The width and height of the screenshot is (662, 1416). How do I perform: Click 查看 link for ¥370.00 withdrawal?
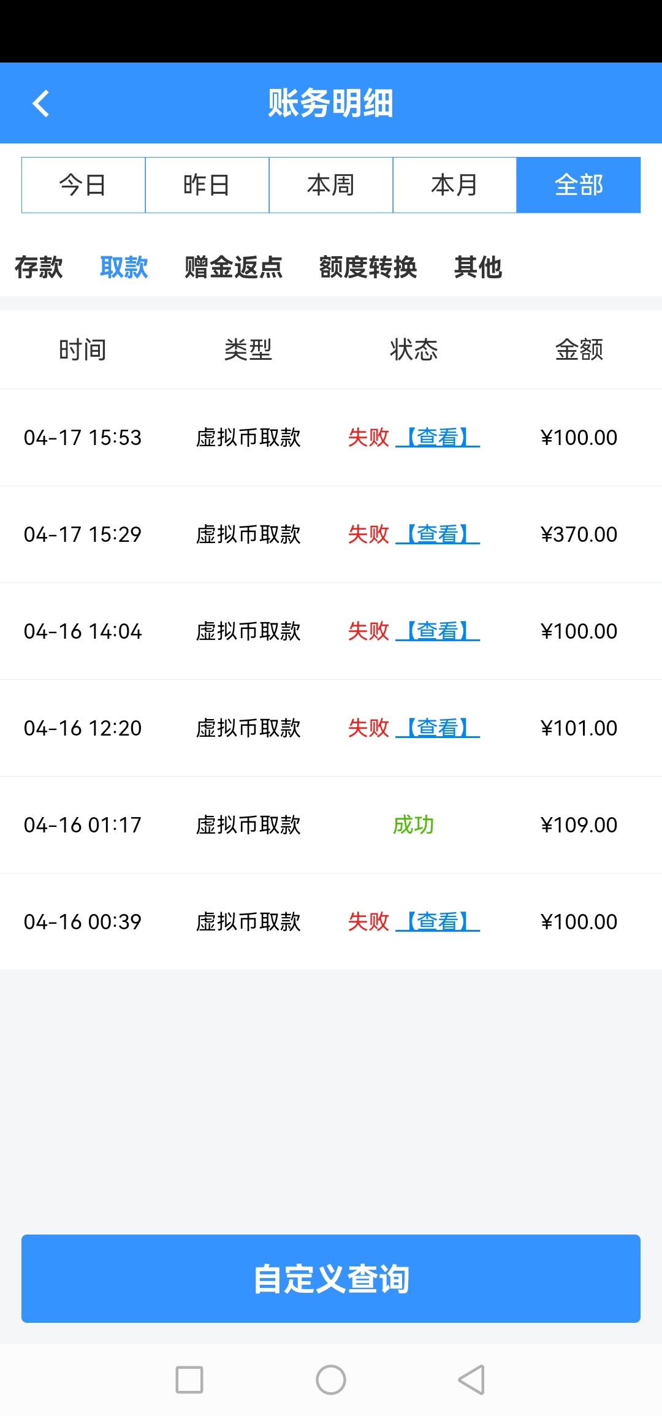point(438,535)
